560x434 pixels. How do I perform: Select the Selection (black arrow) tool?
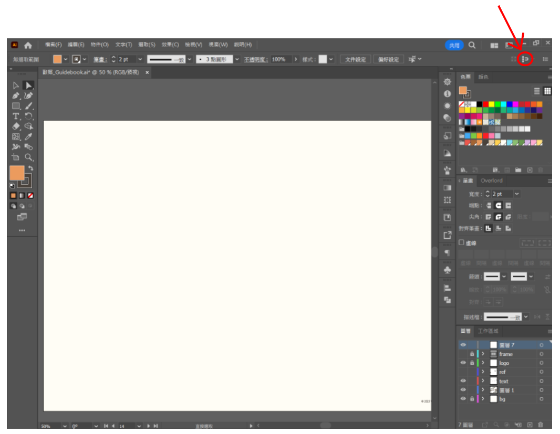coord(16,86)
